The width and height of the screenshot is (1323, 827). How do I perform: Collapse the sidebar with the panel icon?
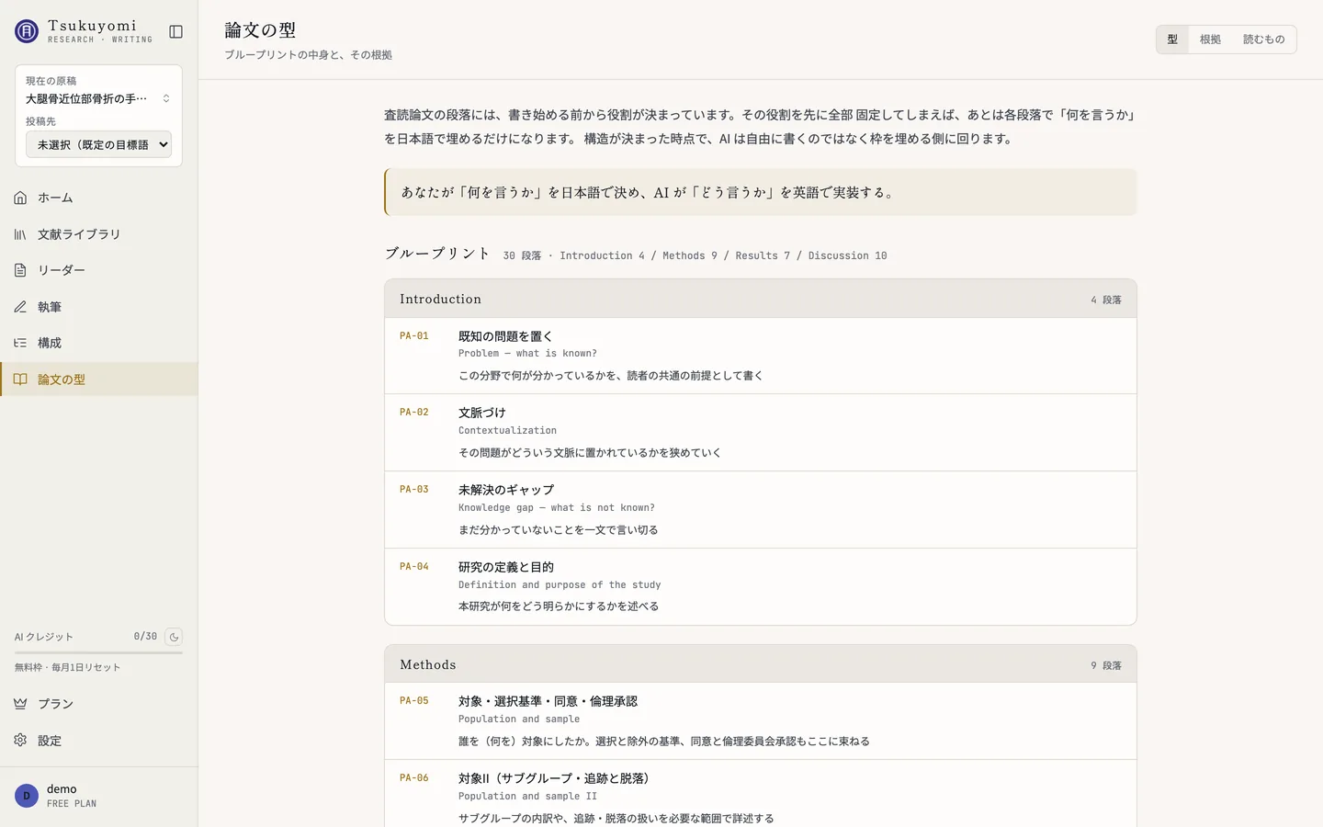(x=176, y=32)
